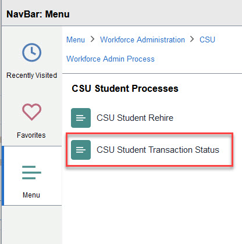
Task: Open the Recently Visited clock icon
Action: [31, 52]
